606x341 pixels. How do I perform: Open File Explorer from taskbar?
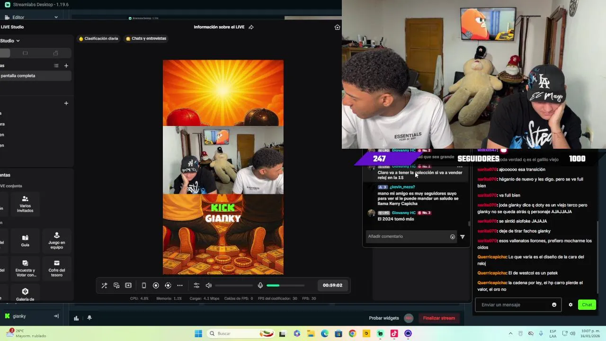coord(311,333)
